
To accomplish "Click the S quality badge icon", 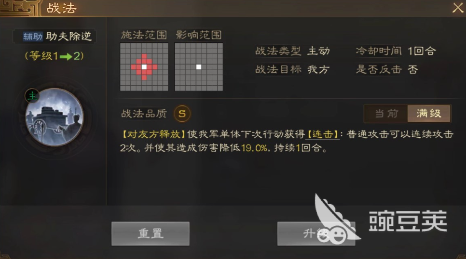I will 182,113.
